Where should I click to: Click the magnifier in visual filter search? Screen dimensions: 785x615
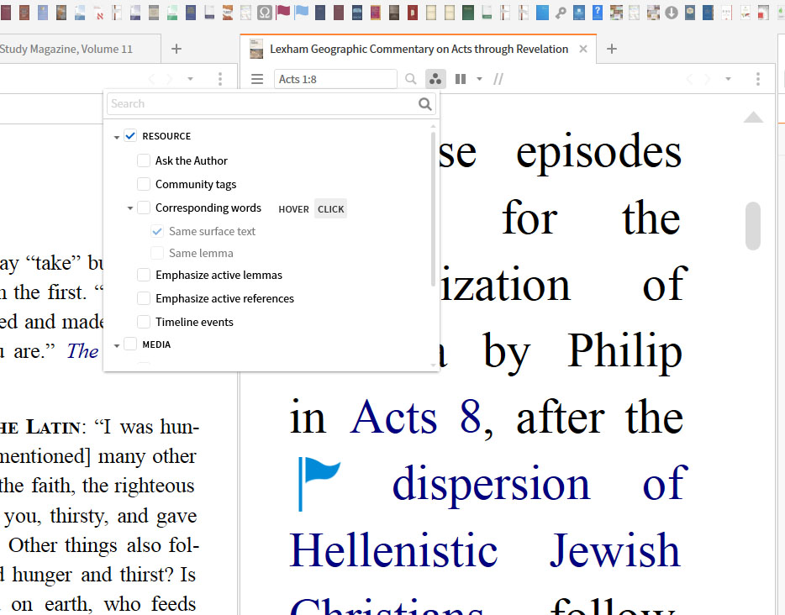tap(424, 103)
